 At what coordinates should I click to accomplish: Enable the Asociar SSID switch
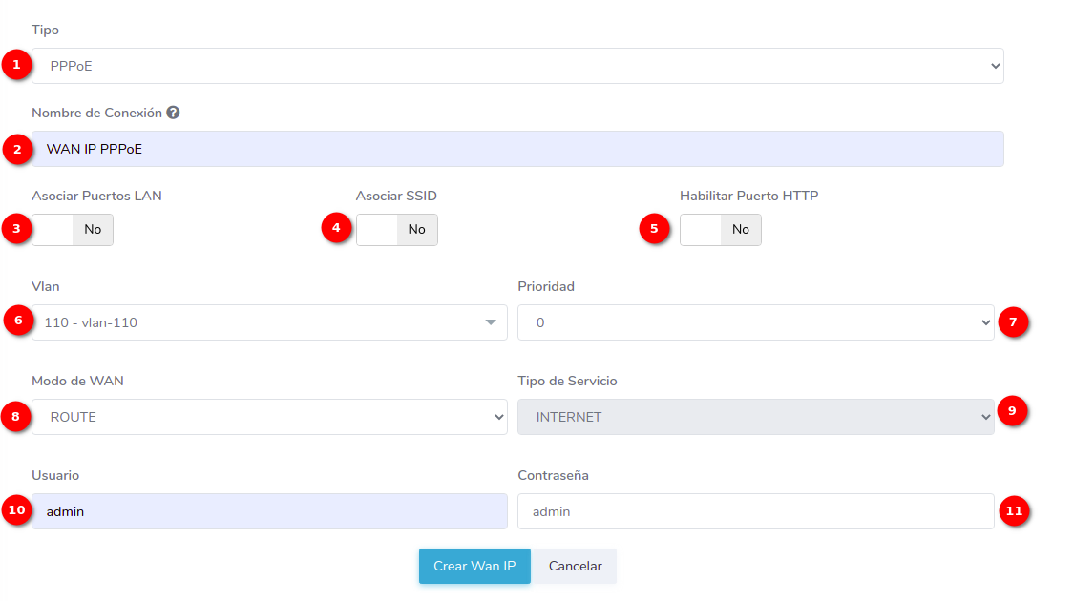396,230
